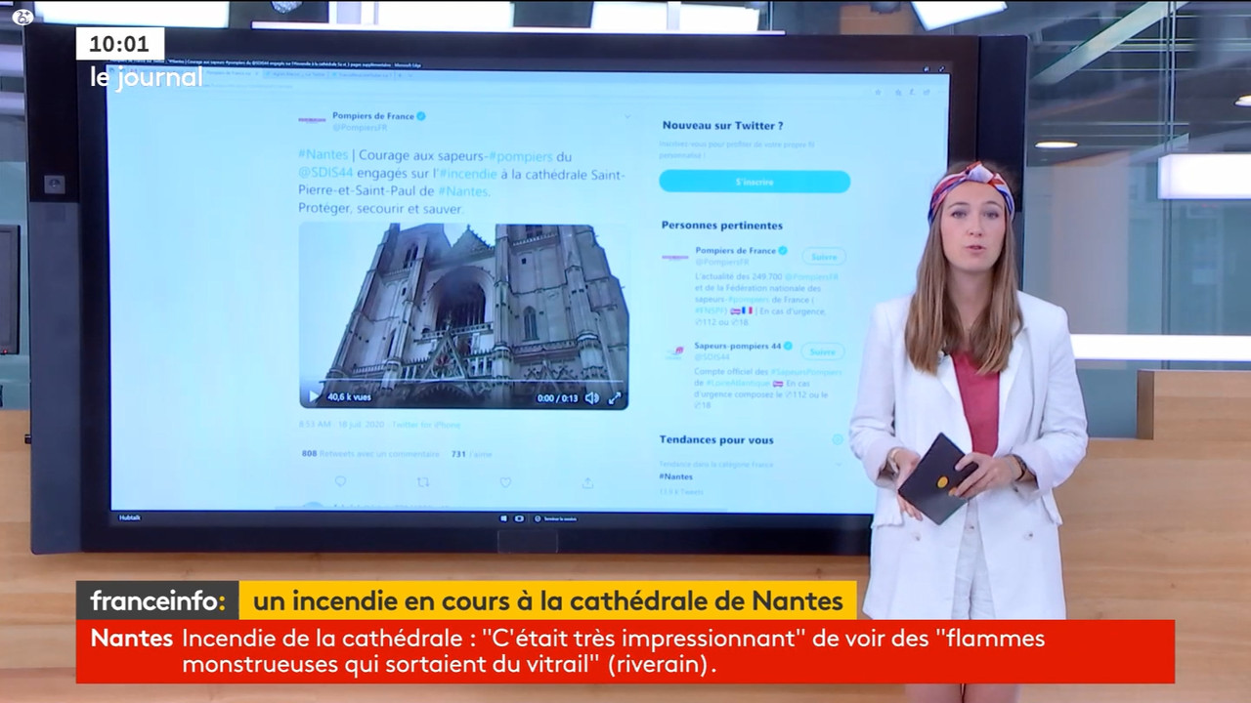Click the Windows Start button on the screen
This screenshot has width=1251, height=703.
(x=504, y=518)
